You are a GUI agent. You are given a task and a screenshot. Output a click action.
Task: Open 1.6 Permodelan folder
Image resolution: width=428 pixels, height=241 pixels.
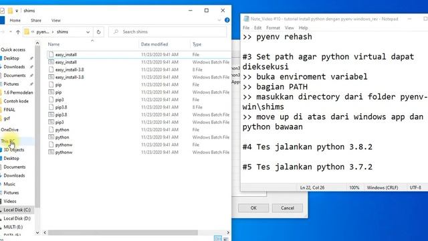[18, 92]
